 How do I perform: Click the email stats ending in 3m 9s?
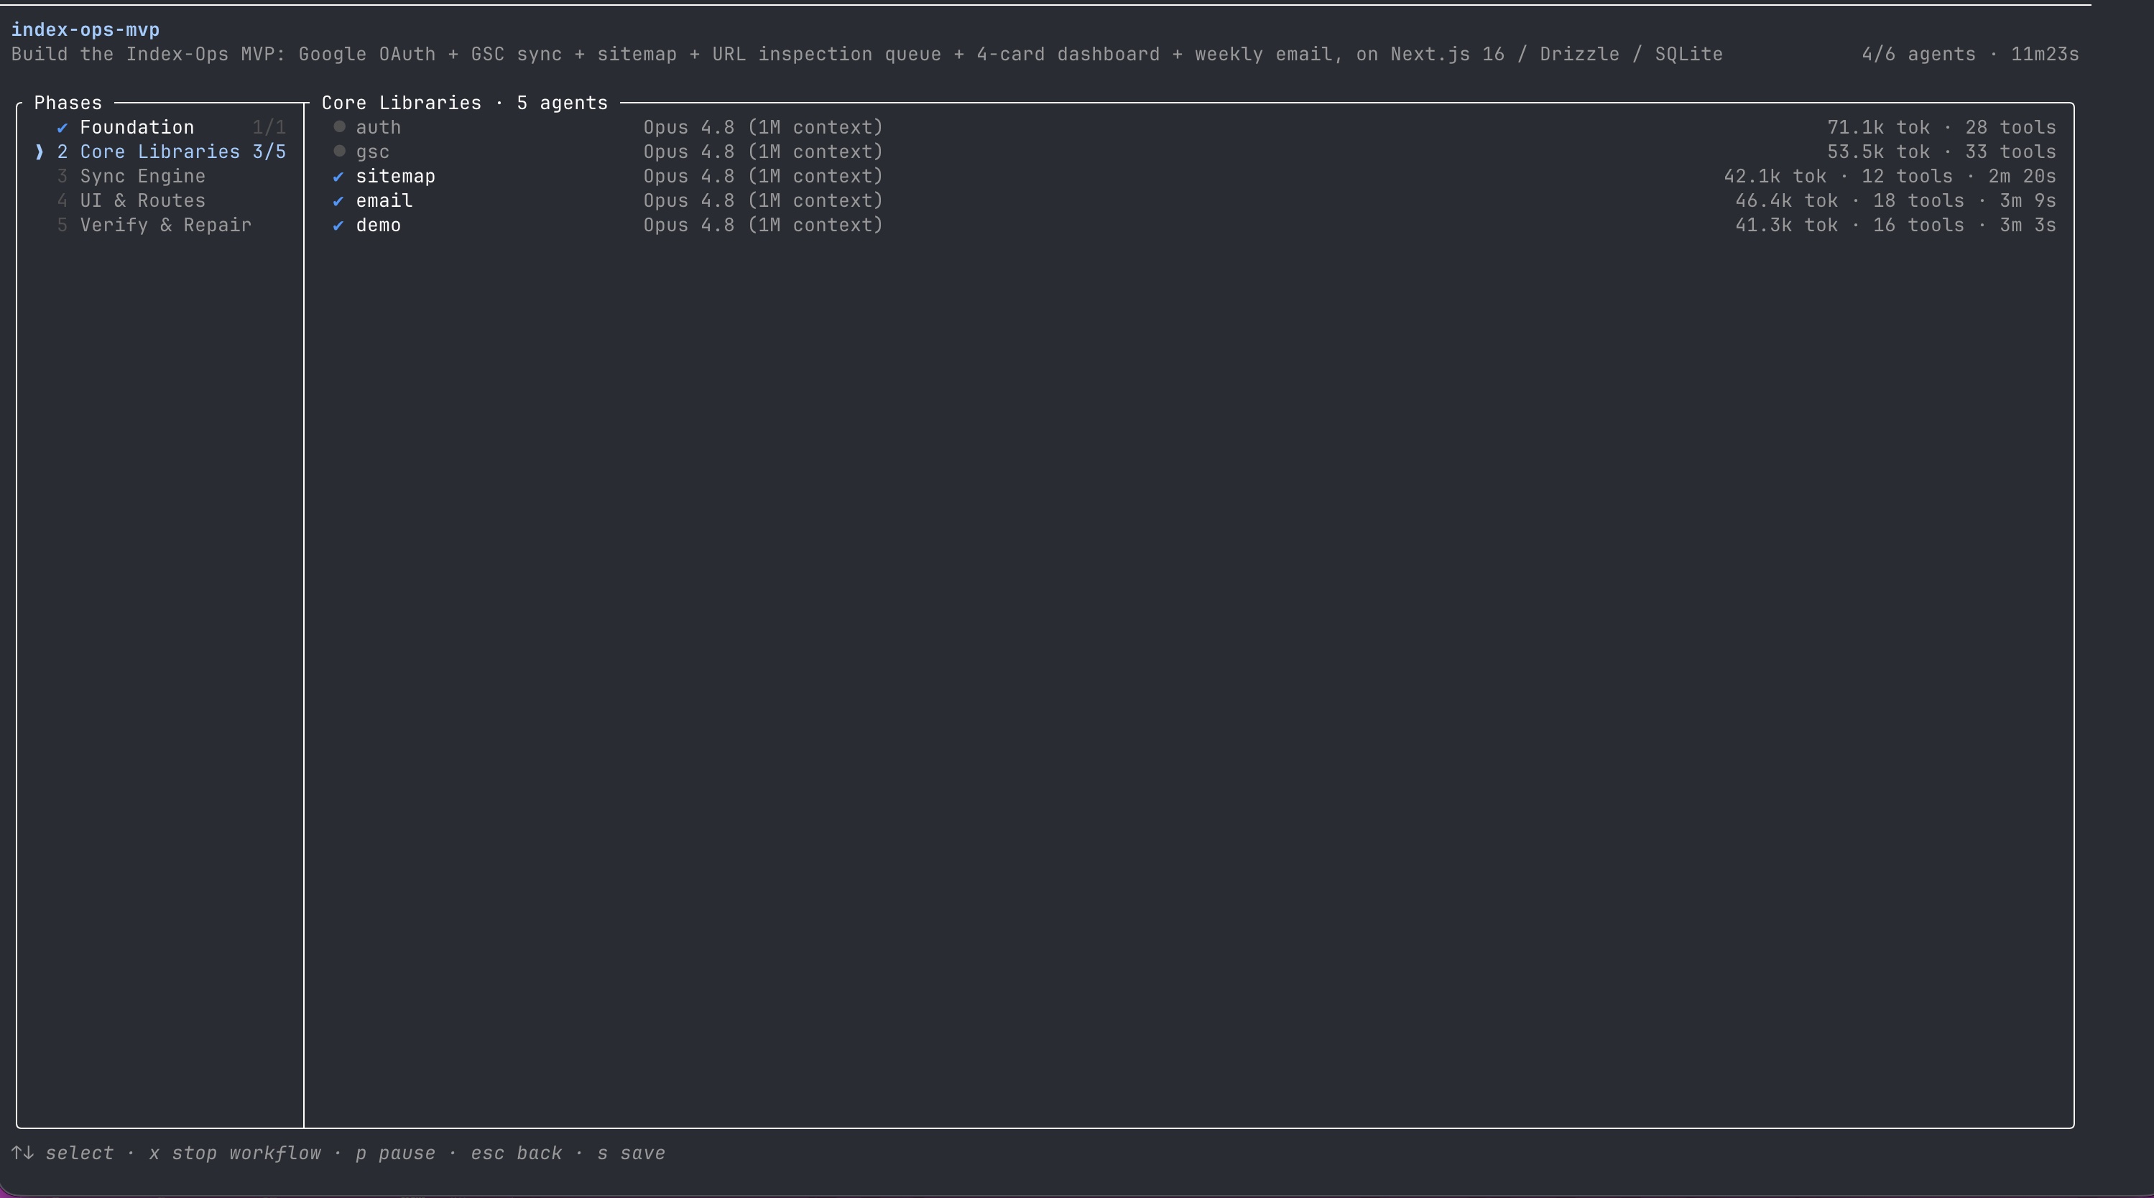point(1895,200)
